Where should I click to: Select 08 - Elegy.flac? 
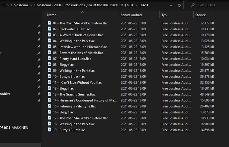pyautogui.click(x=63, y=65)
